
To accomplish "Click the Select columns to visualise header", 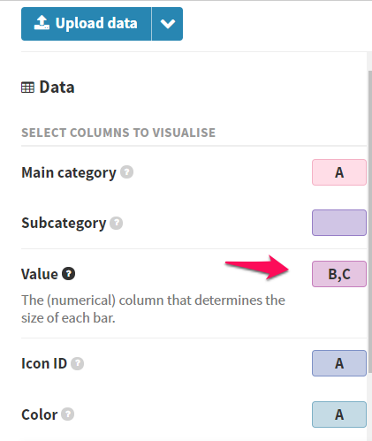I will pos(118,133).
